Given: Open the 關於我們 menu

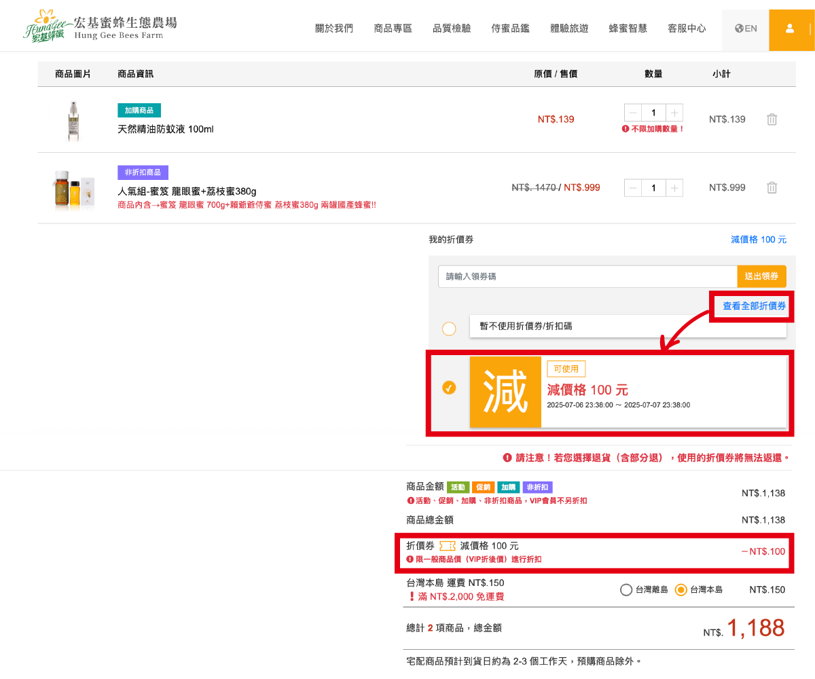Looking at the screenshot, I should pos(334,29).
